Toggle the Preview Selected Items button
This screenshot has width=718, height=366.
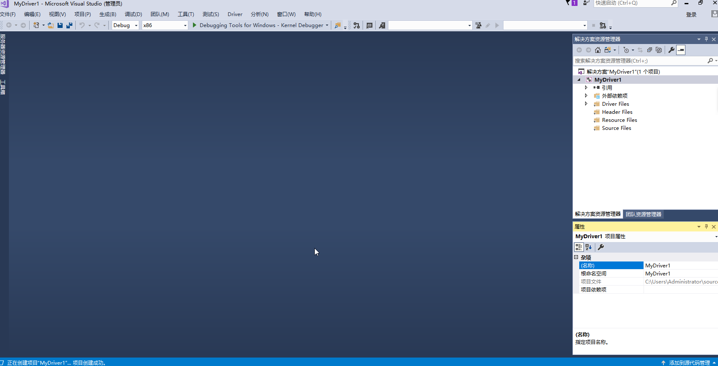pos(681,50)
